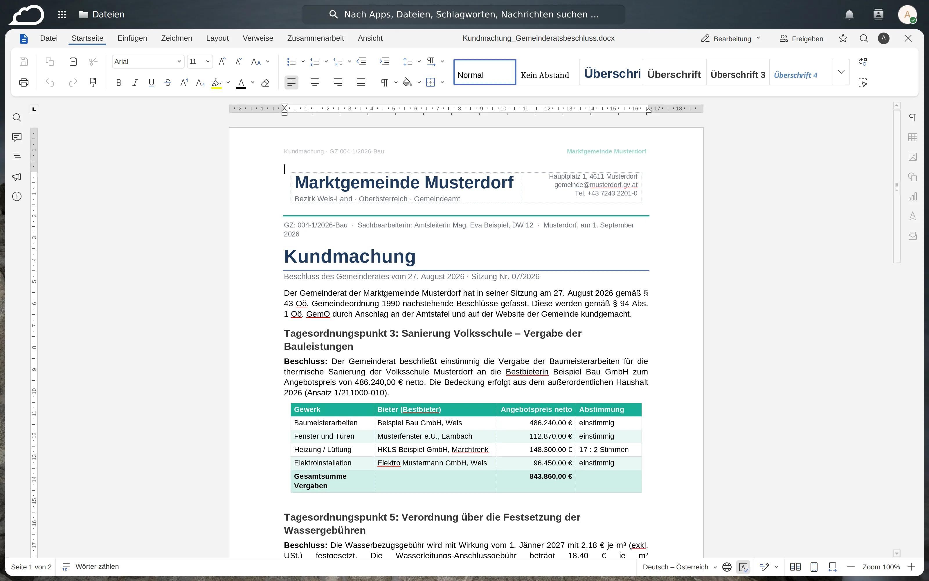Expand the styles gallery chevron
The width and height of the screenshot is (929, 581).
click(841, 72)
